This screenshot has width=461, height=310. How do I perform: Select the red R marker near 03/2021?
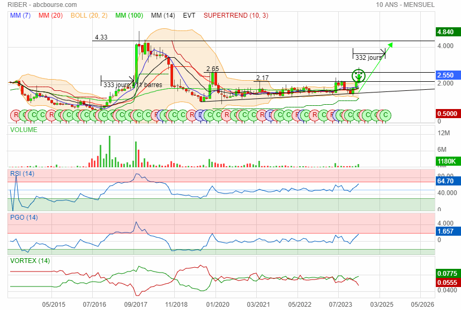pyautogui.click(x=262, y=115)
